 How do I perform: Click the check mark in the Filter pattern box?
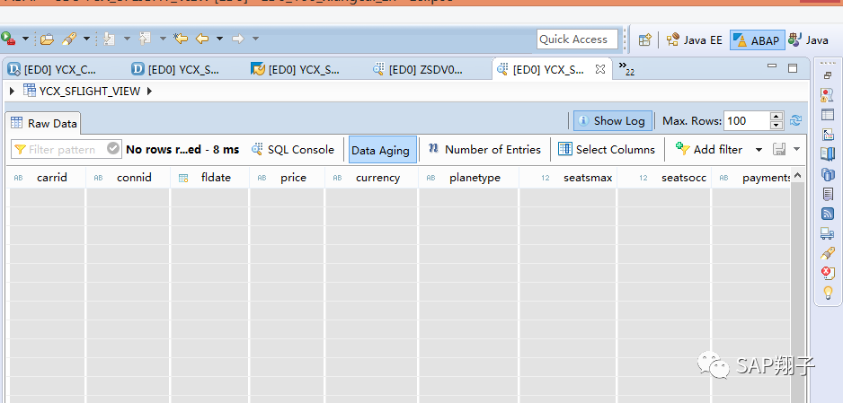click(113, 149)
